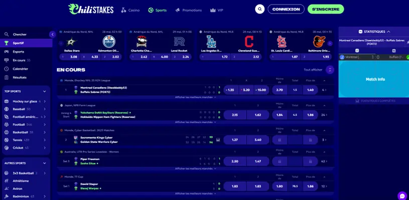Next featured matches carousel arrow
Viewport: 409px width, 200px height.
click(330, 44)
